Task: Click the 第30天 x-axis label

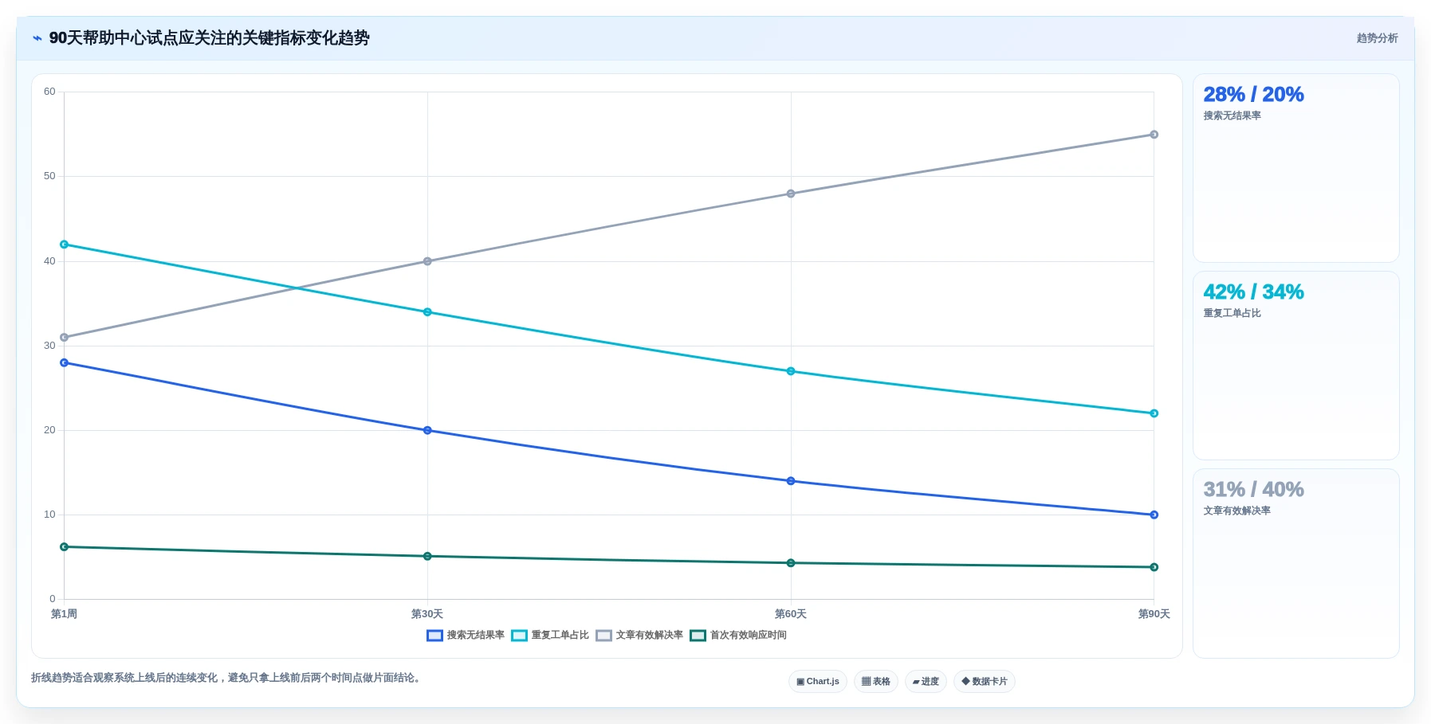Action: (427, 614)
